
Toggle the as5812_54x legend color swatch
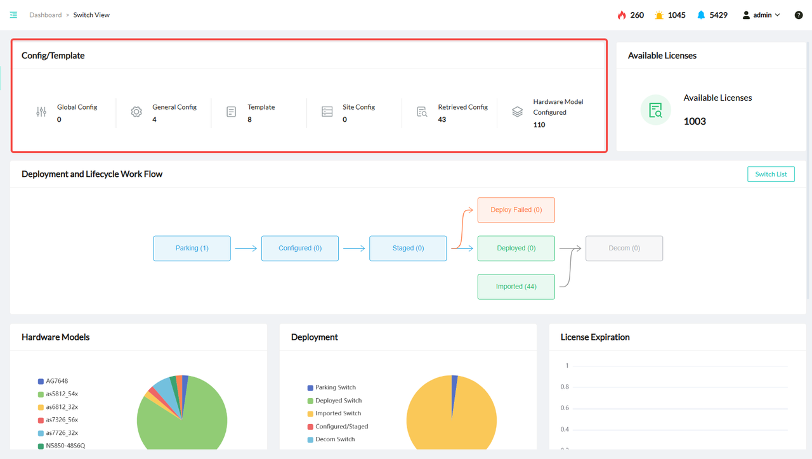point(41,394)
